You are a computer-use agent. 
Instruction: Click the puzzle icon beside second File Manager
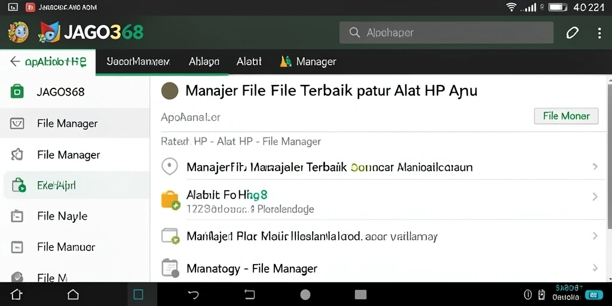point(17,155)
